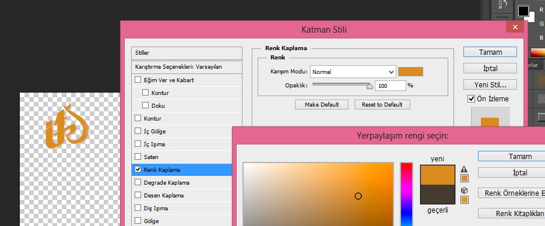
Task: Select the Renk Kaplama row label
Action: [x=162, y=169]
